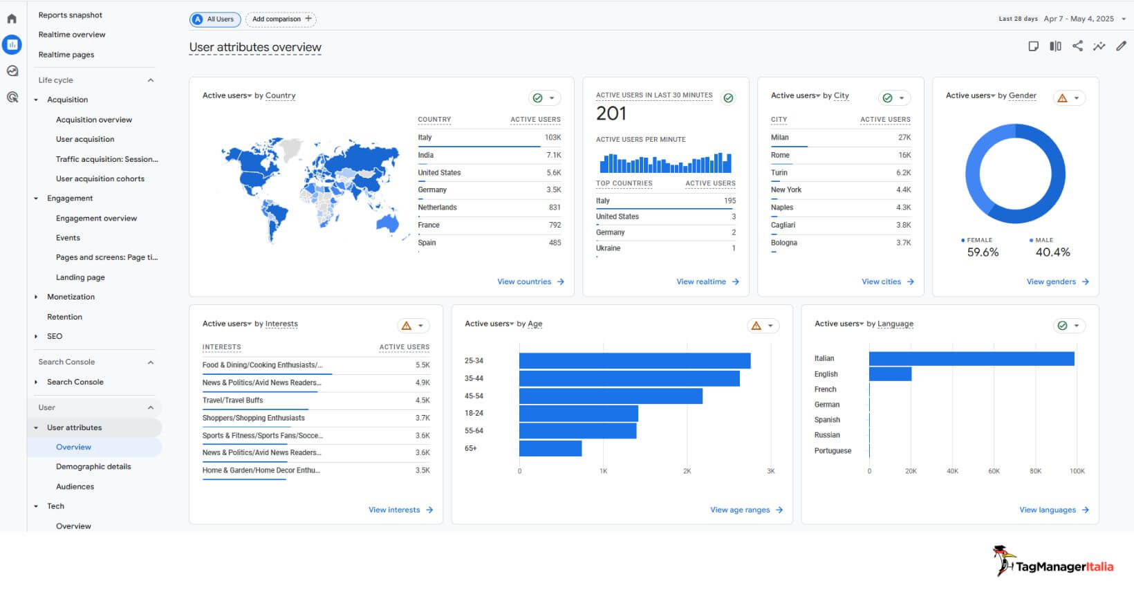Collapse the Search Console section chevron
1134x592 pixels.
151,362
